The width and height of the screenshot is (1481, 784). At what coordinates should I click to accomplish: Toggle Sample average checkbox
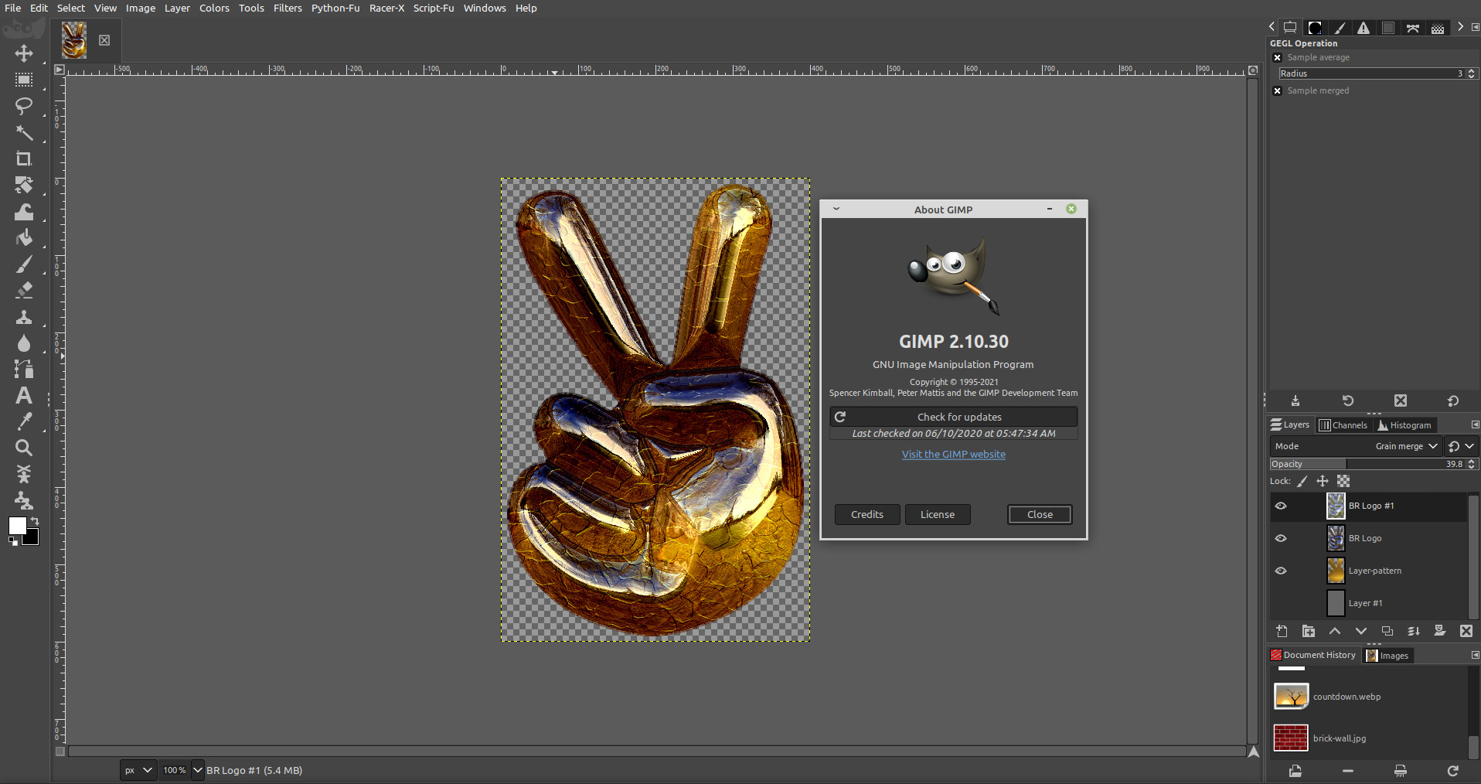pos(1277,57)
